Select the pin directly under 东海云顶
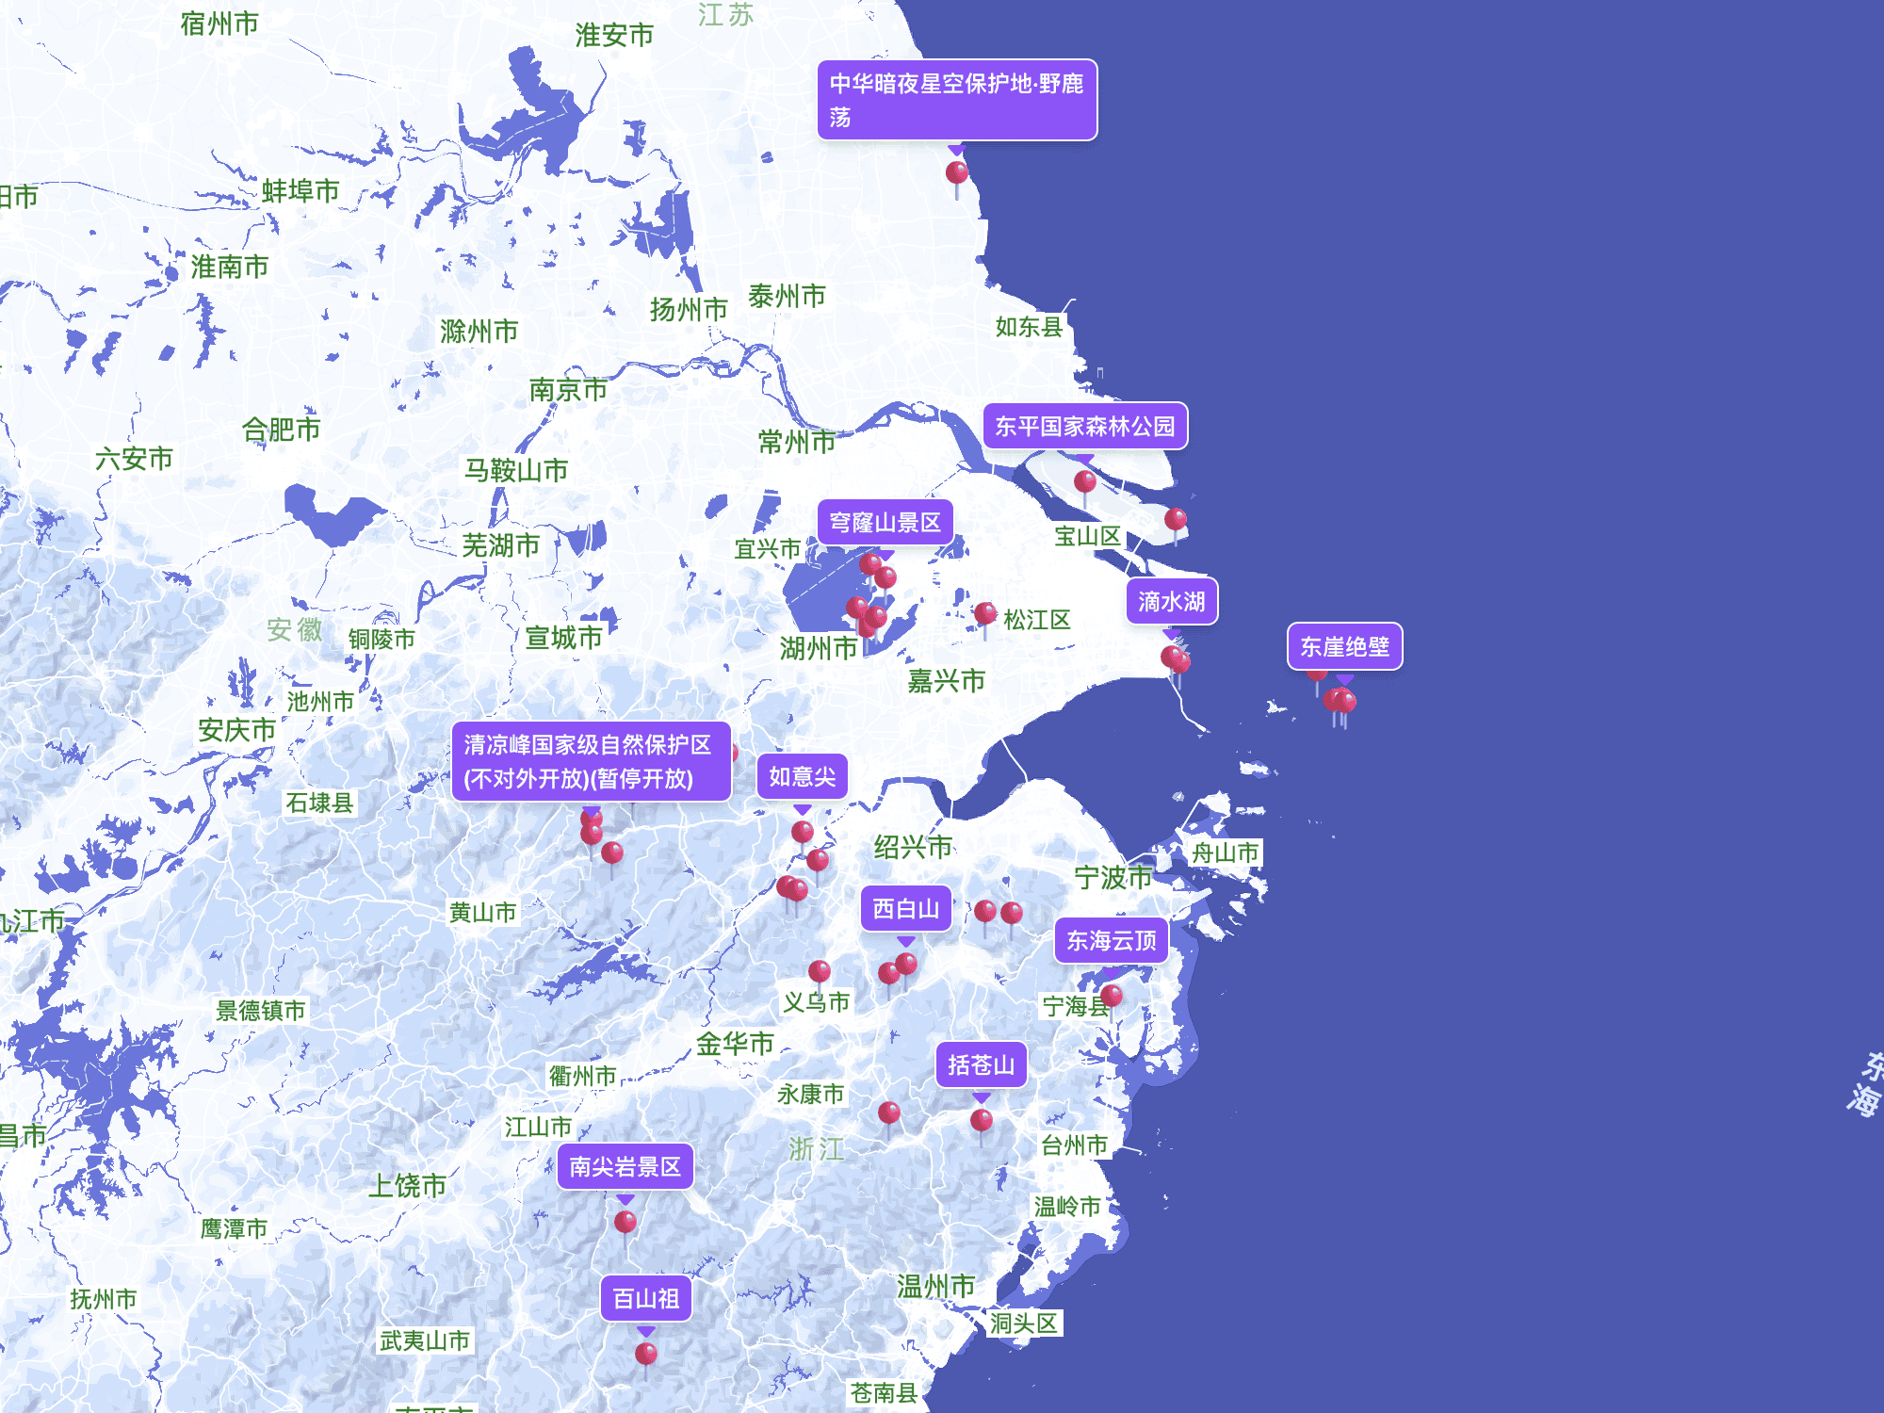The width and height of the screenshot is (1884, 1413). (1112, 996)
